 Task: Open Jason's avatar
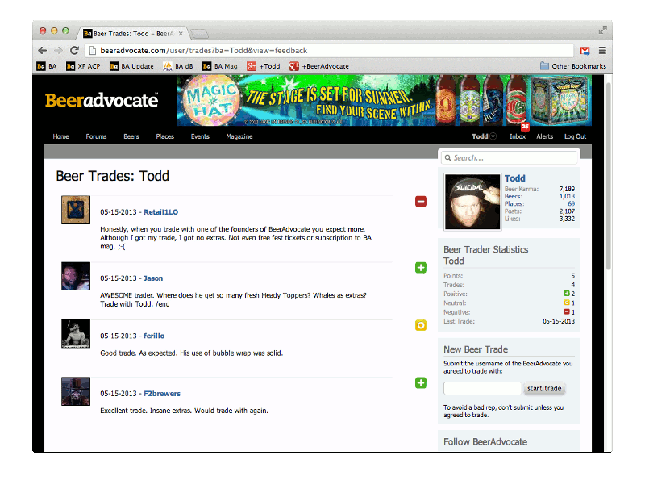pos(76,276)
